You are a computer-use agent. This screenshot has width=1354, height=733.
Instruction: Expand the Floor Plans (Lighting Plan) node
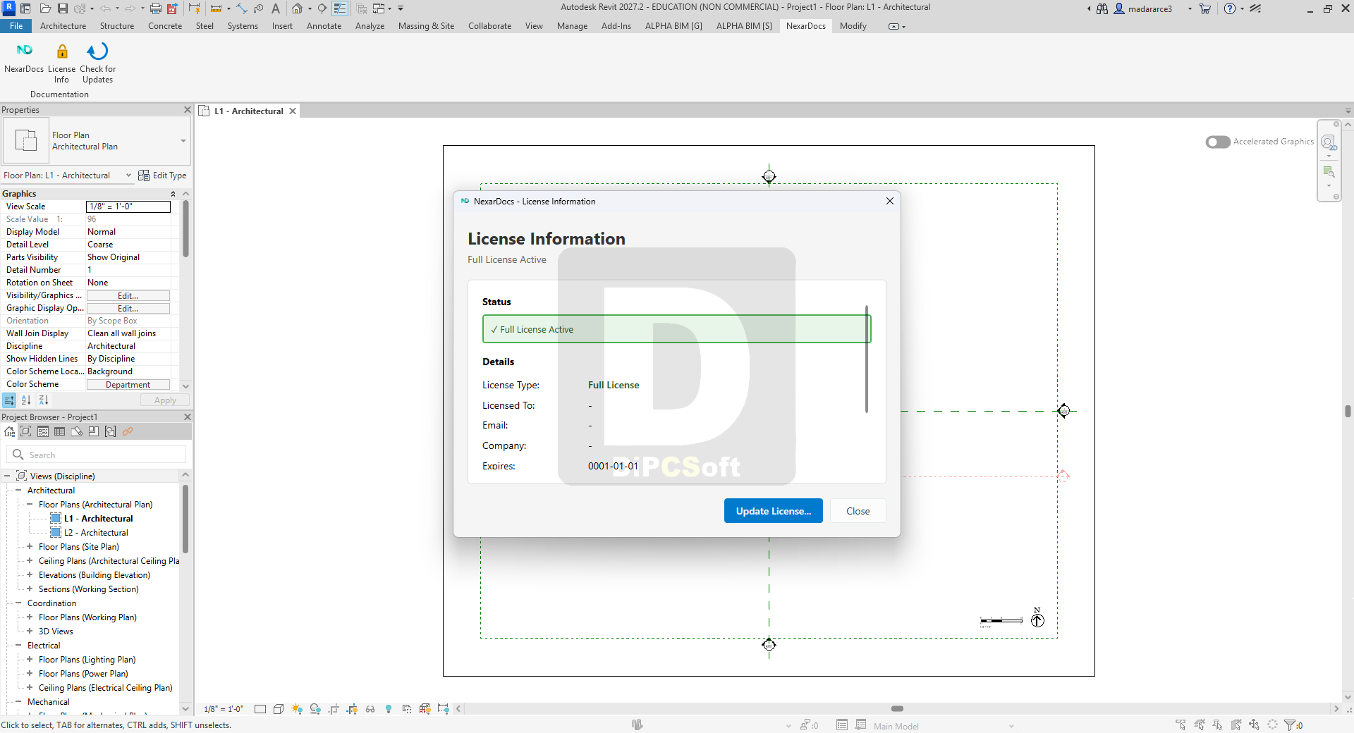tap(30, 660)
